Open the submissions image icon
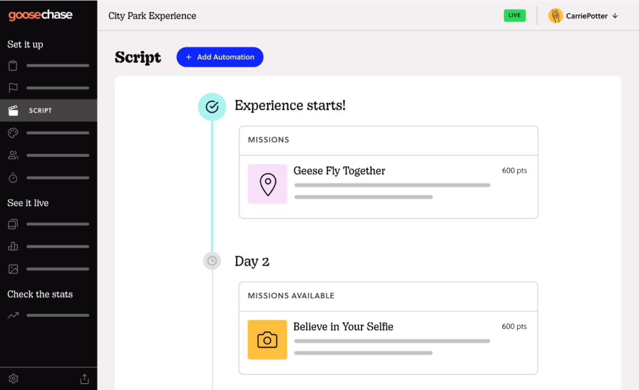The width and height of the screenshot is (639, 390). point(13,269)
